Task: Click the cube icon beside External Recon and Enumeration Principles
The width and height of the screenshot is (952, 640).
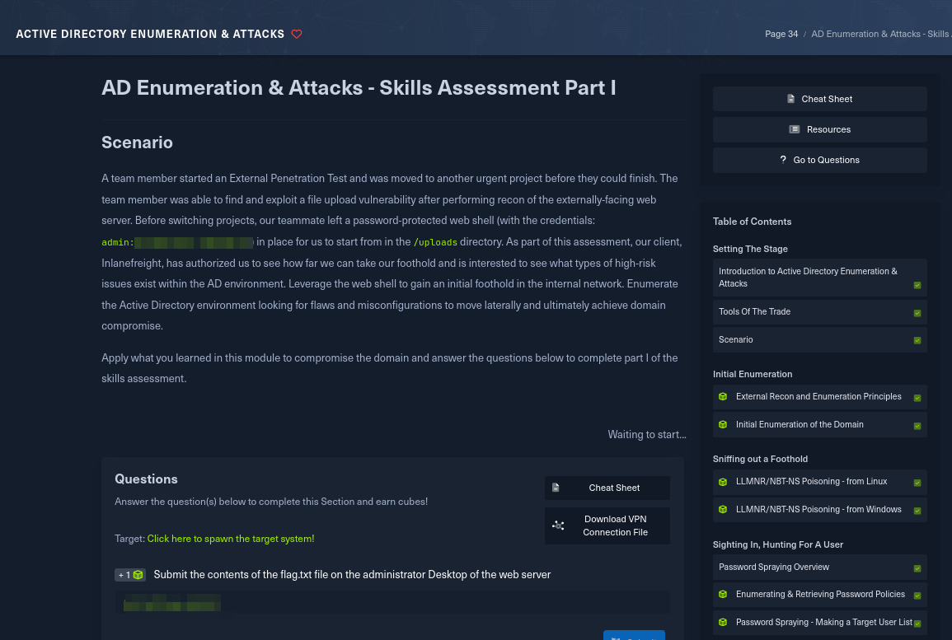Action: point(723,397)
